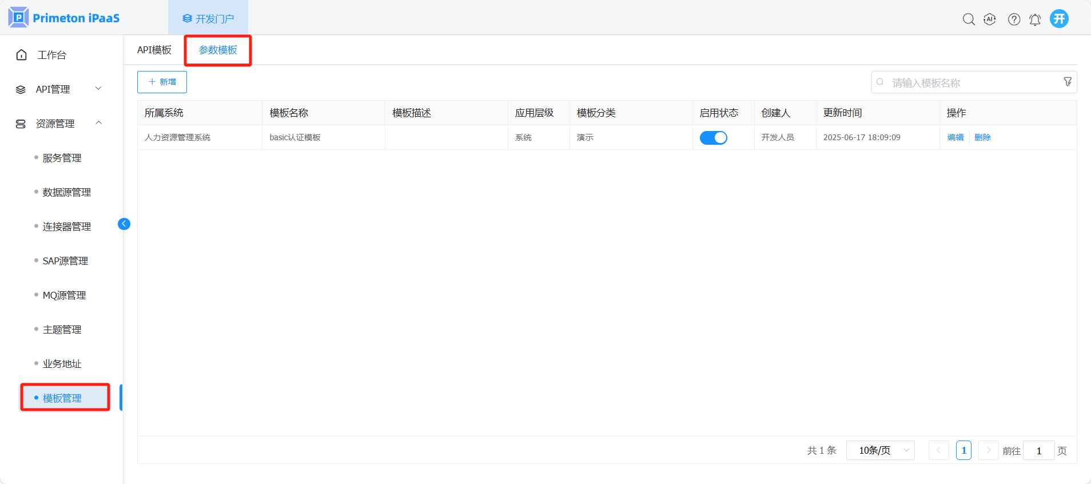Click the search magnifier icon in header
The height and width of the screenshot is (484, 1091).
tap(968, 19)
